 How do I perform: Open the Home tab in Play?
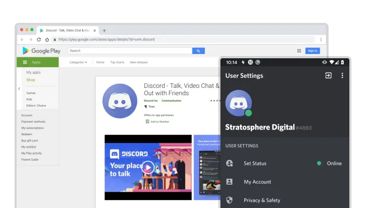point(100,62)
